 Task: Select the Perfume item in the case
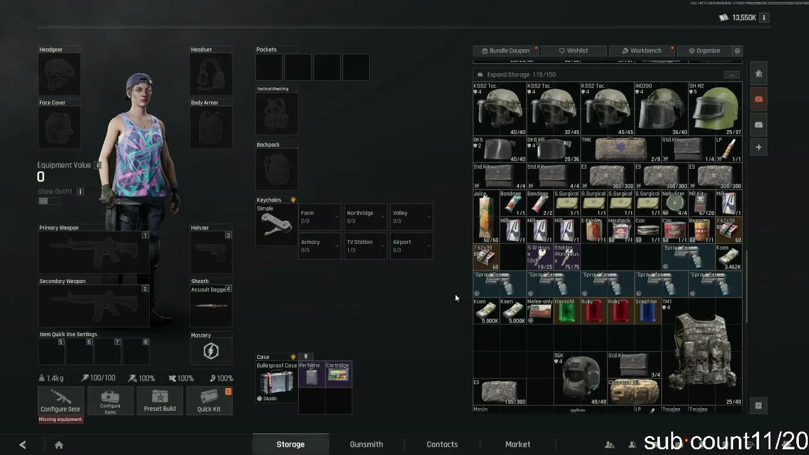312,375
